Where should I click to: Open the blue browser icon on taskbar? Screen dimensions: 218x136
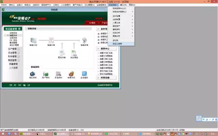(x=9, y=134)
